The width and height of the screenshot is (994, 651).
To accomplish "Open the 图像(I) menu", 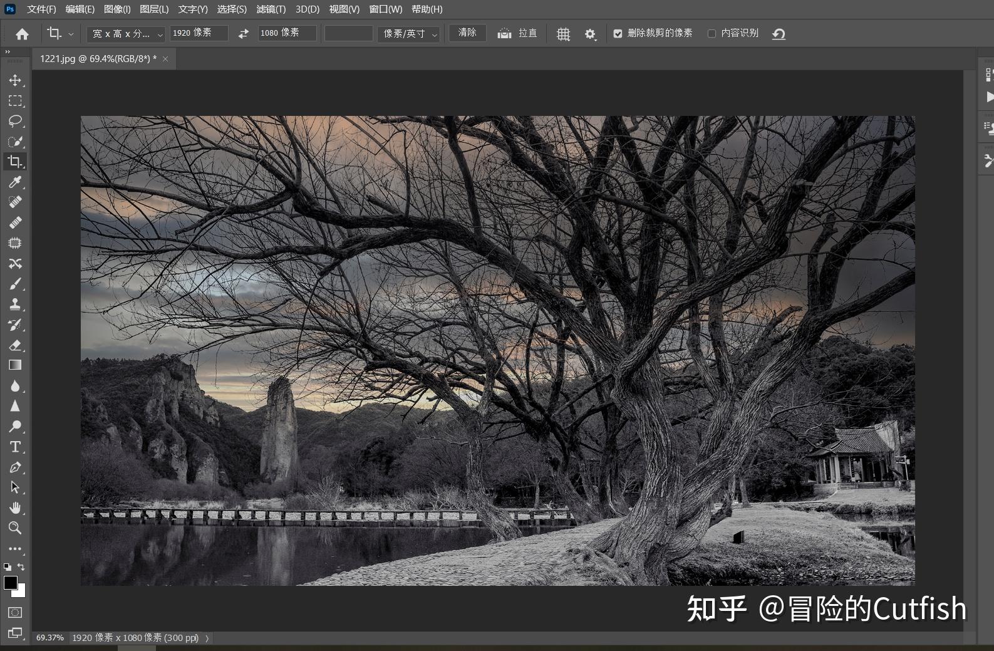I will point(117,9).
